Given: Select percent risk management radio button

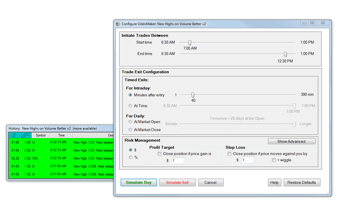Looking at the screenshot, I should tap(131, 157).
